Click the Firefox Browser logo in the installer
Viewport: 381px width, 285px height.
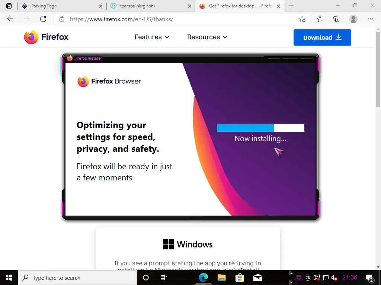pyautogui.click(x=109, y=81)
